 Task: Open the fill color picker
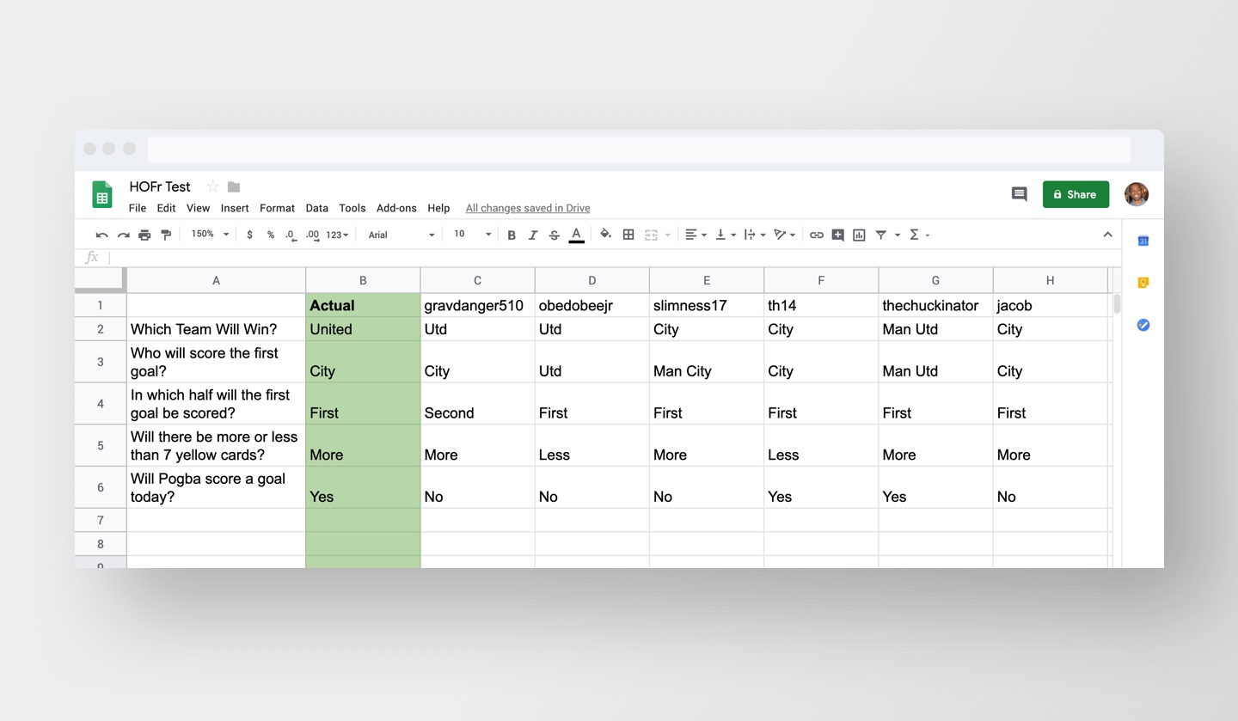click(605, 235)
